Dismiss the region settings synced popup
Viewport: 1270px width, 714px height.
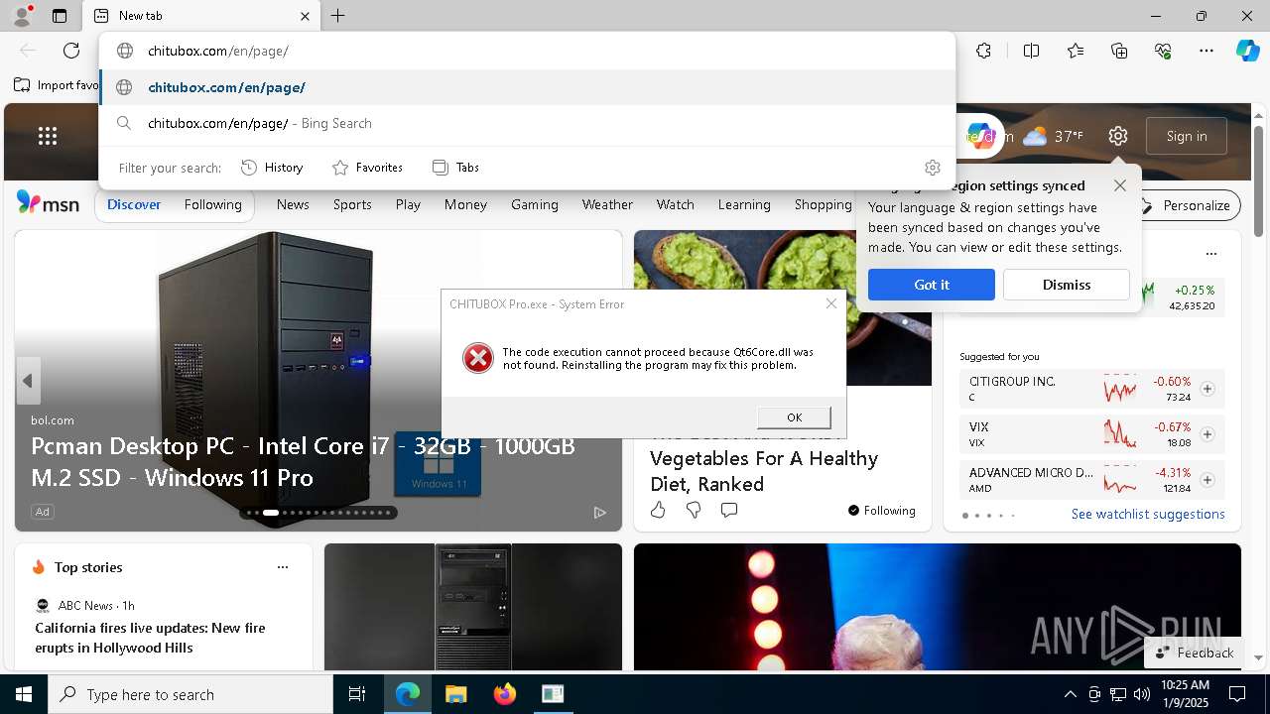(x=1067, y=285)
